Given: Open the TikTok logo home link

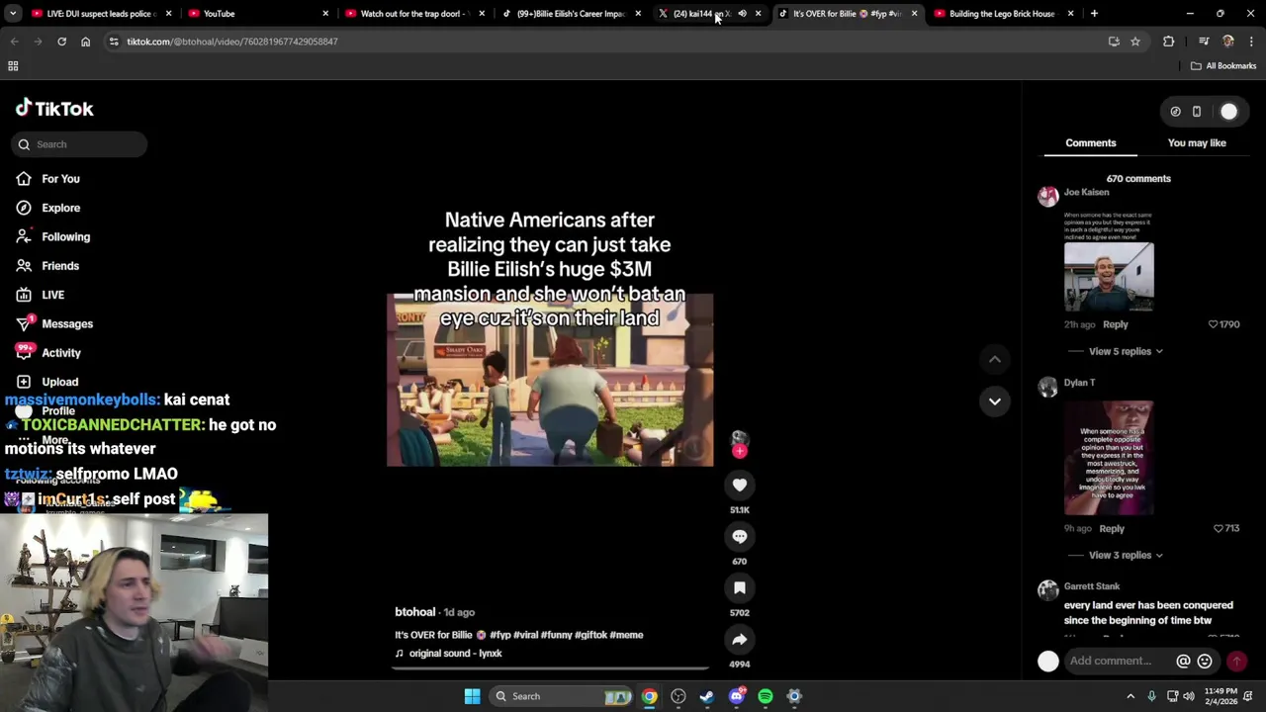Looking at the screenshot, I should (54, 109).
